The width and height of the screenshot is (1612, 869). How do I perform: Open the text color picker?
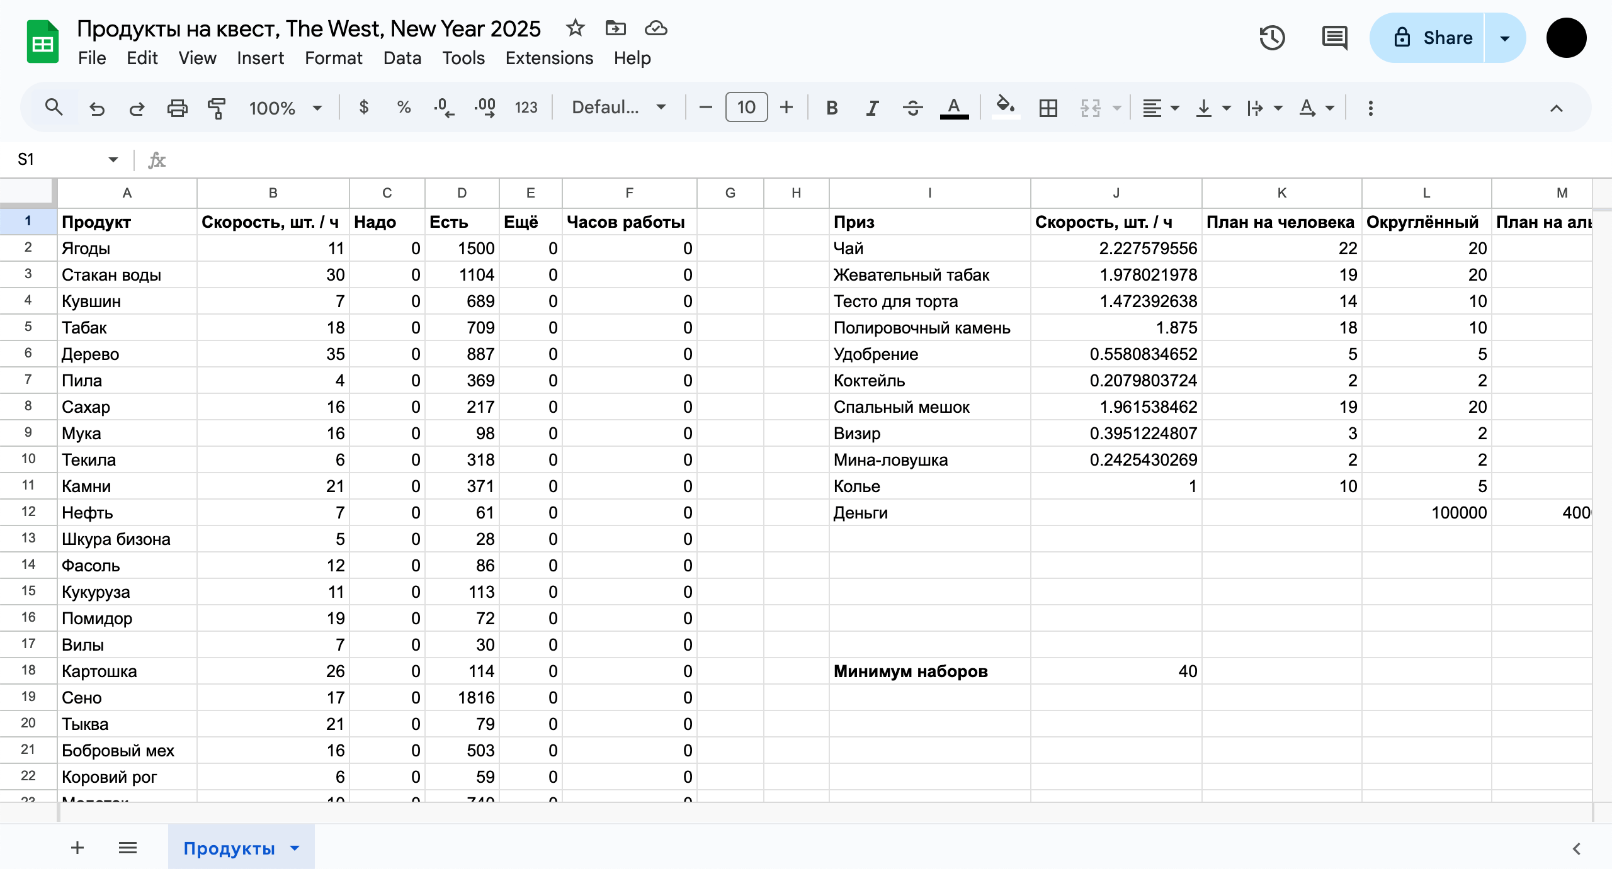954,108
